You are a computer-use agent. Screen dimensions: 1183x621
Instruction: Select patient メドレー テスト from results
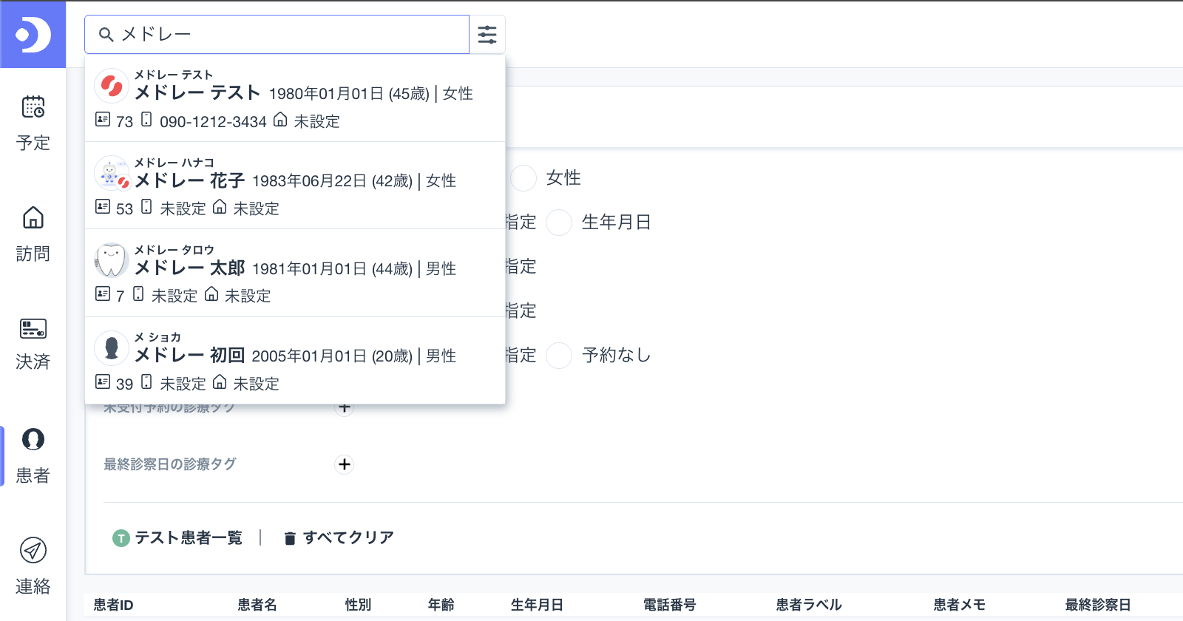[x=295, y=98]
